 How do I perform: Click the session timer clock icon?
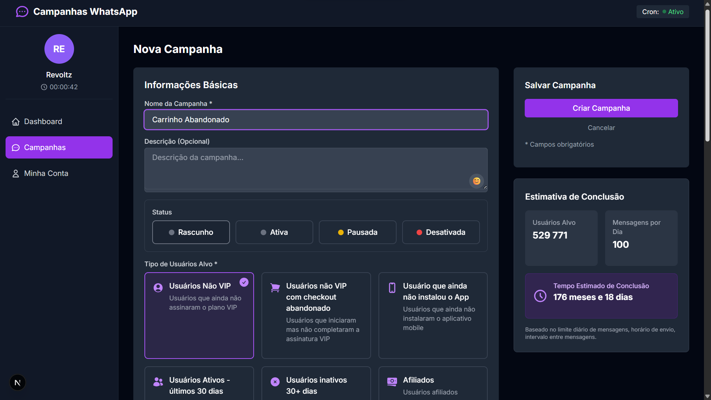[x=44, y=87]
